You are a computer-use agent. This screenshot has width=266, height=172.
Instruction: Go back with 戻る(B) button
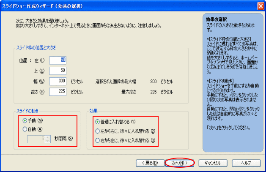click(150, 163)
